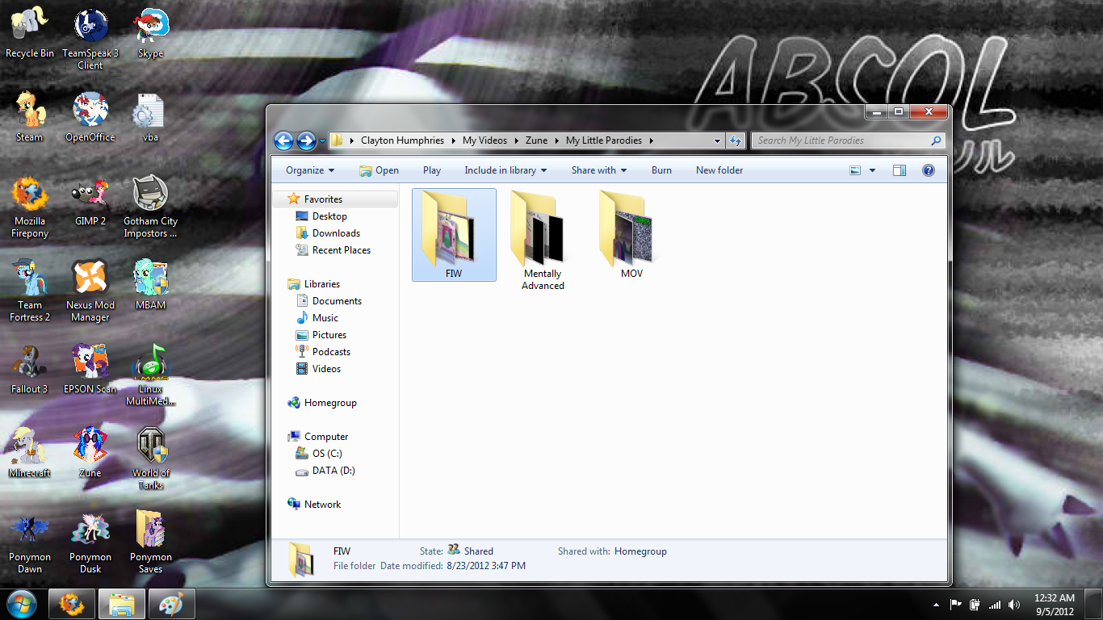Click the Explorer Back arrow button

point(283,141)
